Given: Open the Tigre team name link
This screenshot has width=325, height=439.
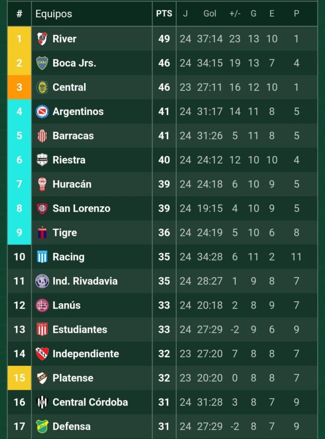Looking at the screenshot, I should tap(65, 233).
